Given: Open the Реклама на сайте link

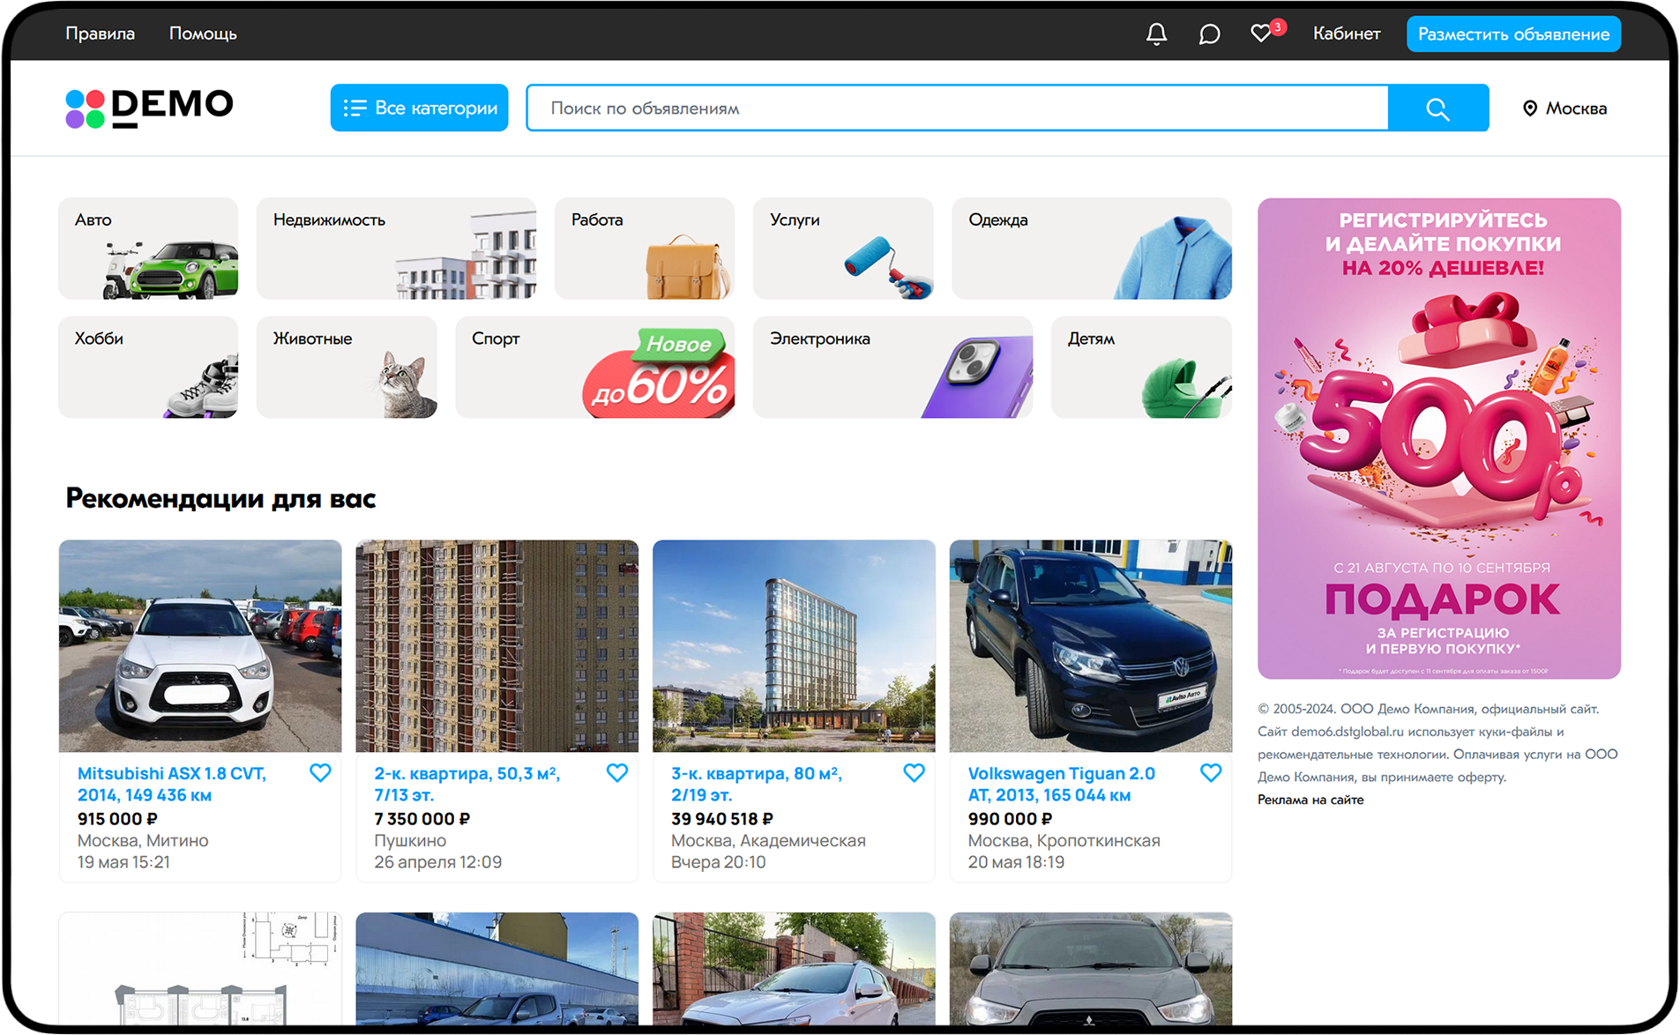Looking at the screenshot, I should (x=1310, y=800).
